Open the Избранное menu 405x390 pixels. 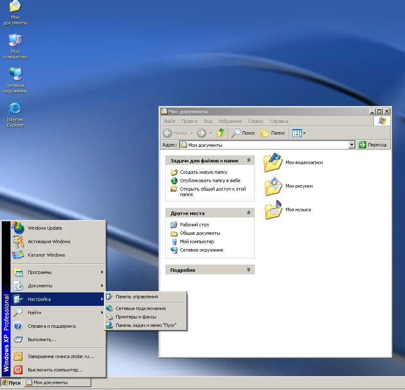point(230,121)
